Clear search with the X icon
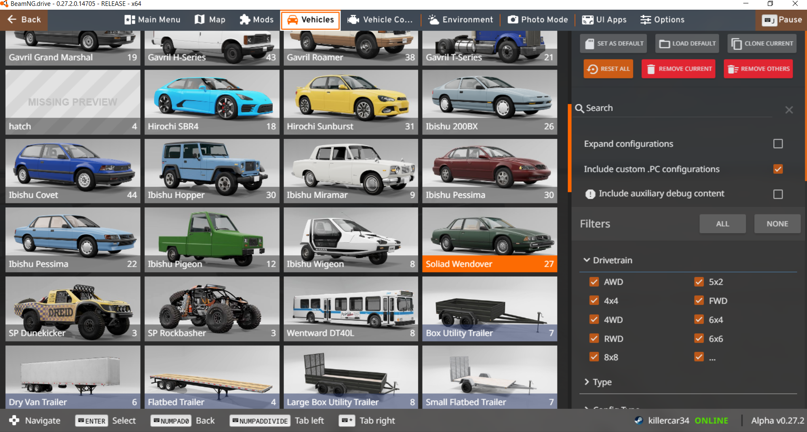 pyautogui.click(x=789, y=110)
